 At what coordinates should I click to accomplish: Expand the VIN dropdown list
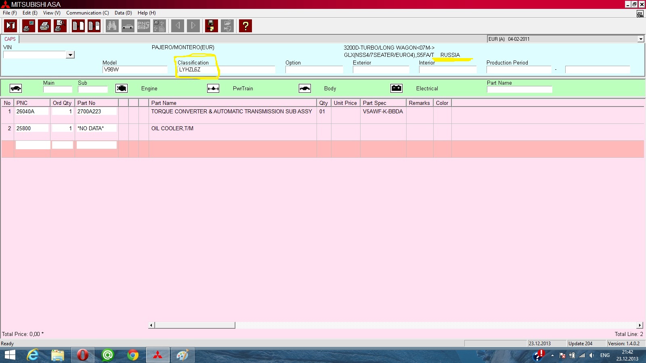[x=70, y=55]
